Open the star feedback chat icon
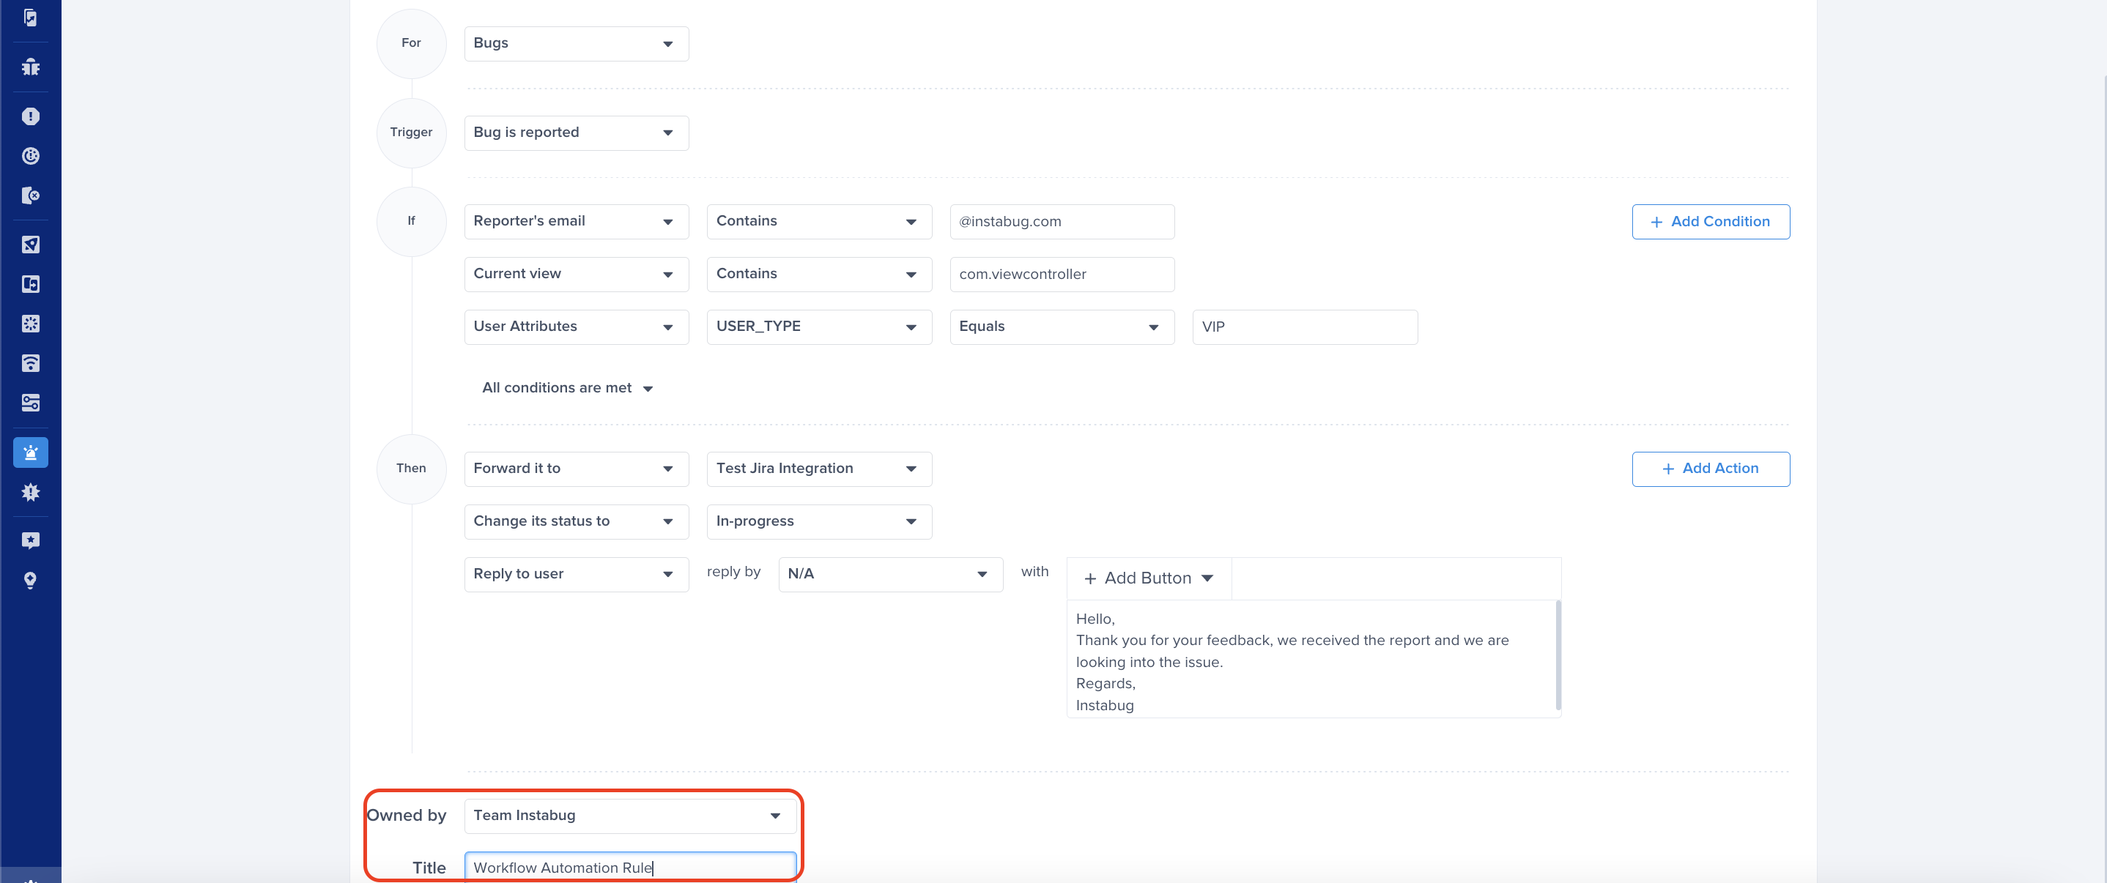The image size is (2107, 883). pos(30,540)
